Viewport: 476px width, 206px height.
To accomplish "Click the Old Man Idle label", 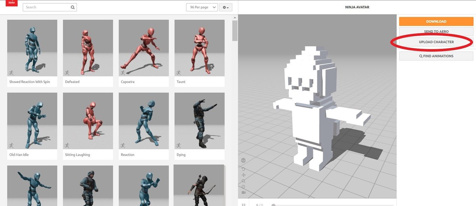I will 19,155.
